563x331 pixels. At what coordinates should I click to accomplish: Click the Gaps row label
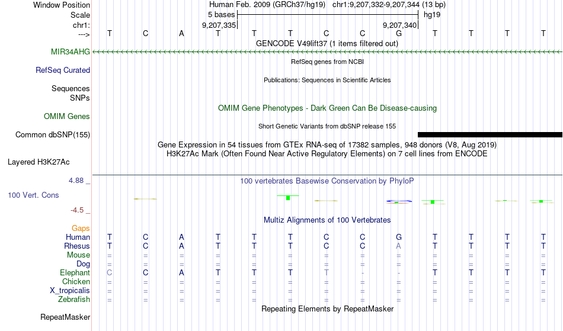pyautogui.click(x=81, y=228)
